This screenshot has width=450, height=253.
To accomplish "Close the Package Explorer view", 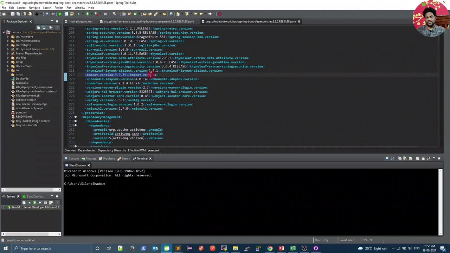I will 30,21.
